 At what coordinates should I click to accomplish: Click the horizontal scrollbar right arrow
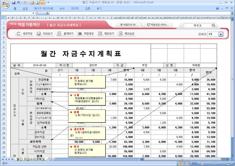tap(228, 159)
